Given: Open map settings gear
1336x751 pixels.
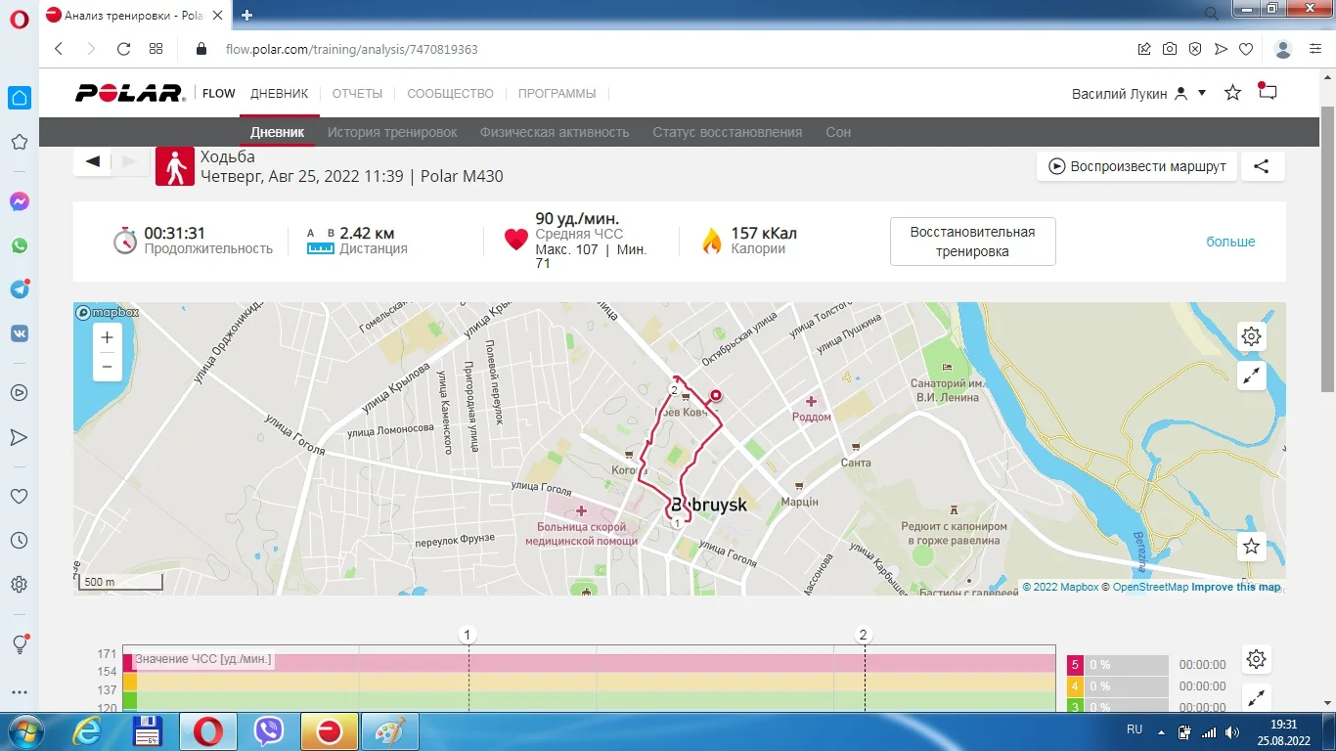Looking at the screenshot, I should (1251, 336).
